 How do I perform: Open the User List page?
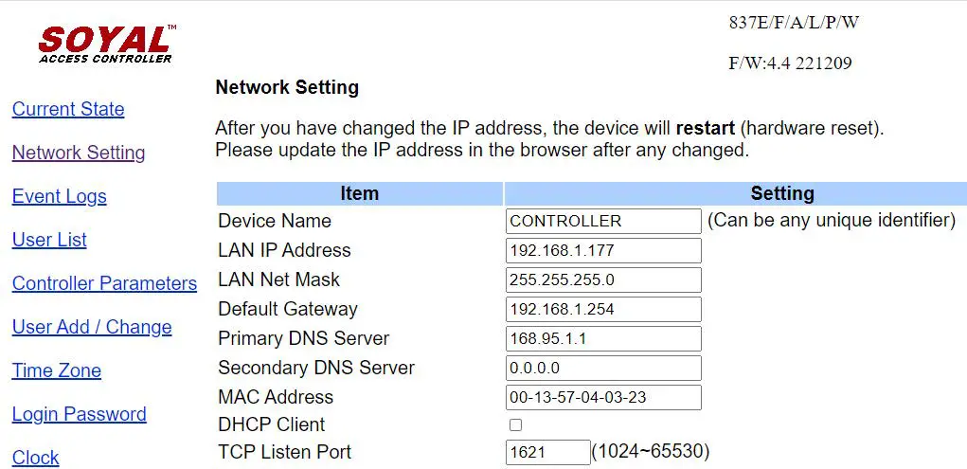(x=49, y=240)
